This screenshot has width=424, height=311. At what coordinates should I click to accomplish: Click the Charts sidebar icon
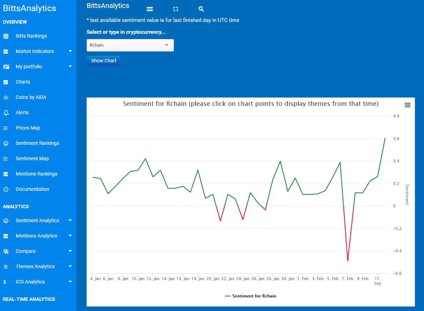pos(6,82)
